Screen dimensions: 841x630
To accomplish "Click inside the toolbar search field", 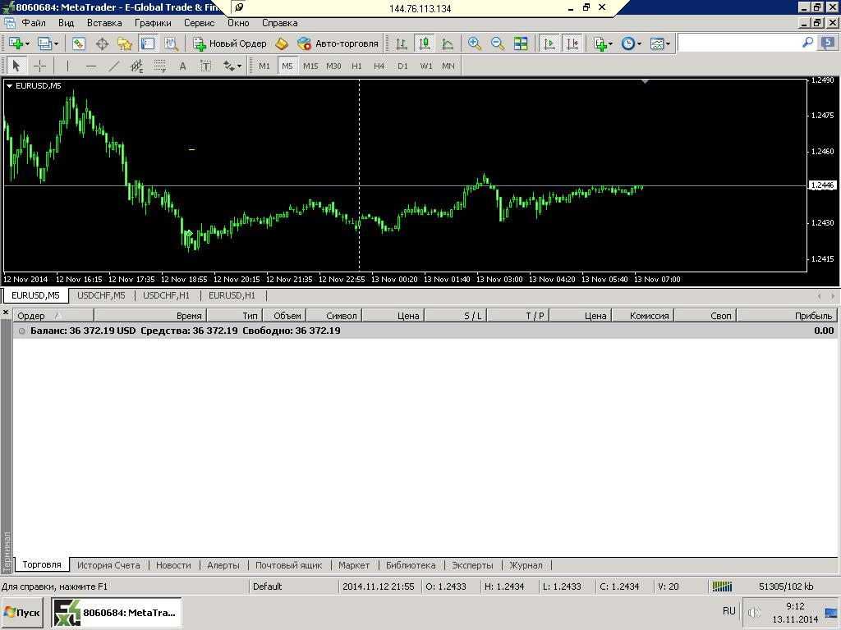I will [x=739, y=43].
